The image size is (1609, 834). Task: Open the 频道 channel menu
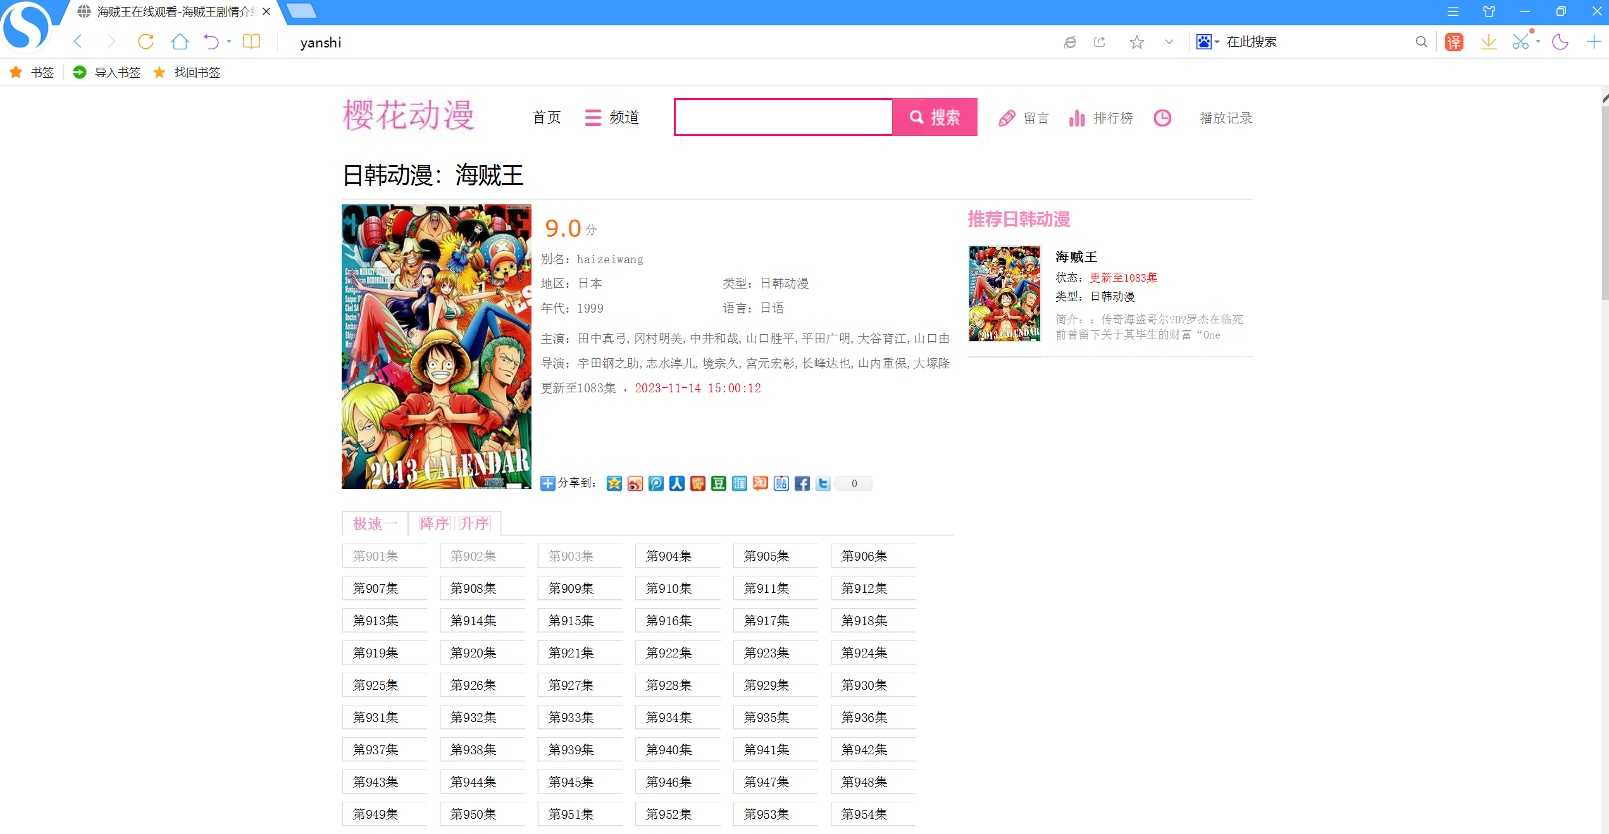(612, 118)
